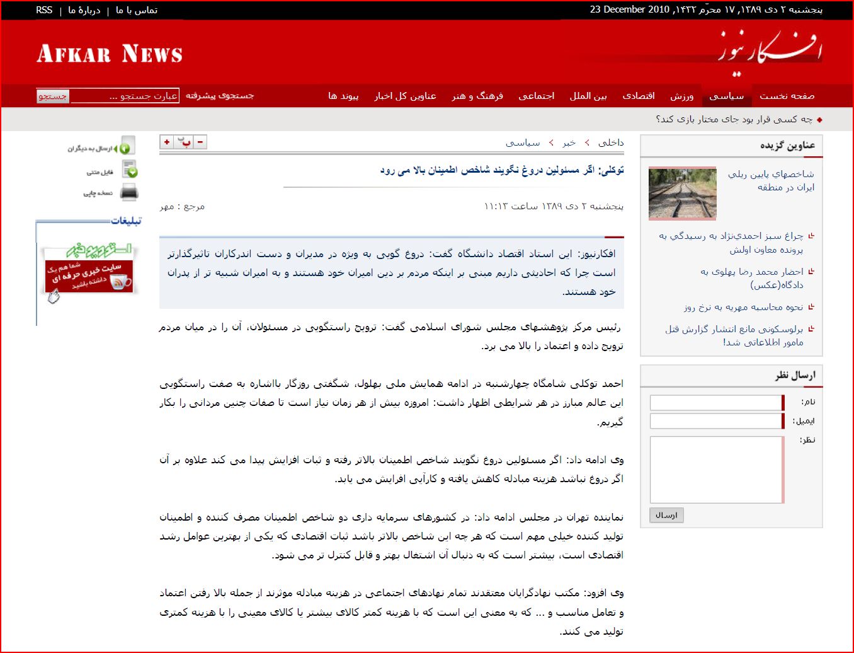Open the تماس با ما link
Viewport: 854px width, 653px height.
pos(137,10)
